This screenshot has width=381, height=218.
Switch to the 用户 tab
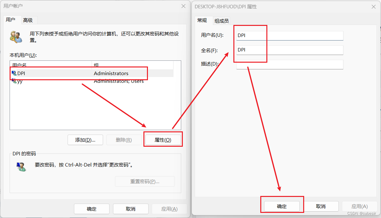(11, 20)
